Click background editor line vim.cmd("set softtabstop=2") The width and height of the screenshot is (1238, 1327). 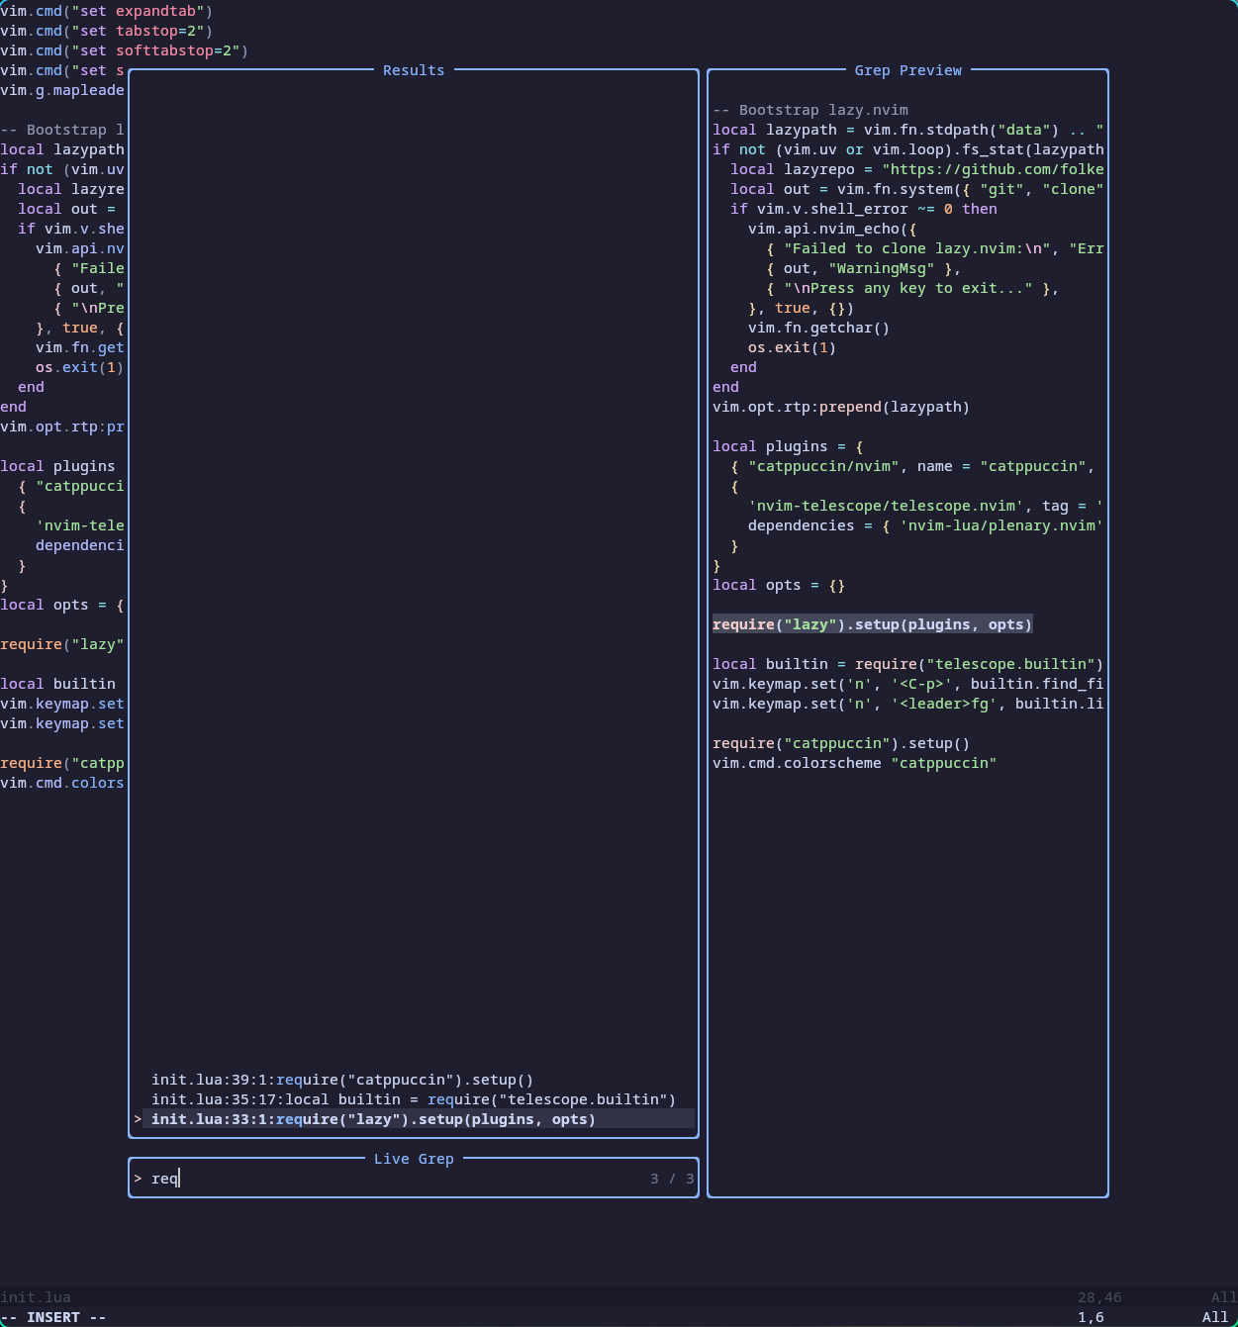(x=125, y=50)
